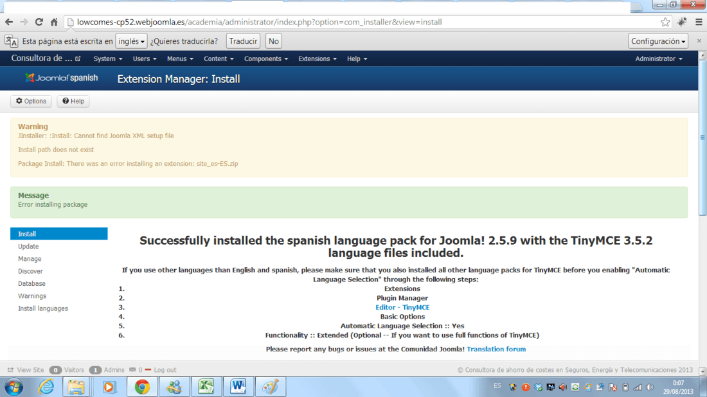707x397 pixels.
Task: Open Windows Start orb
Action: [14, 387]
